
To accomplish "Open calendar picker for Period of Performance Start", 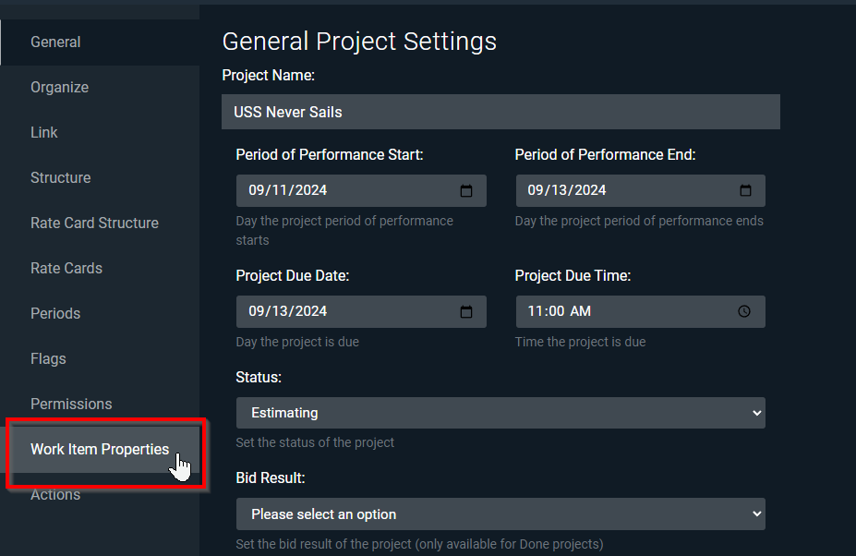I will [466, 190].
